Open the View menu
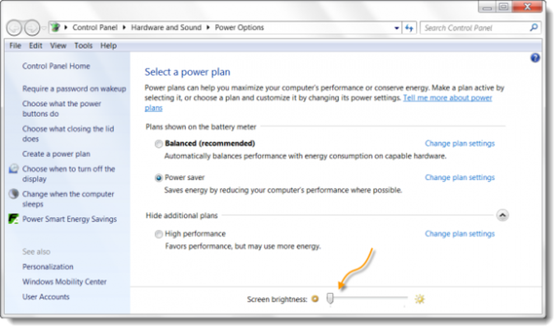 pos(58,46)
